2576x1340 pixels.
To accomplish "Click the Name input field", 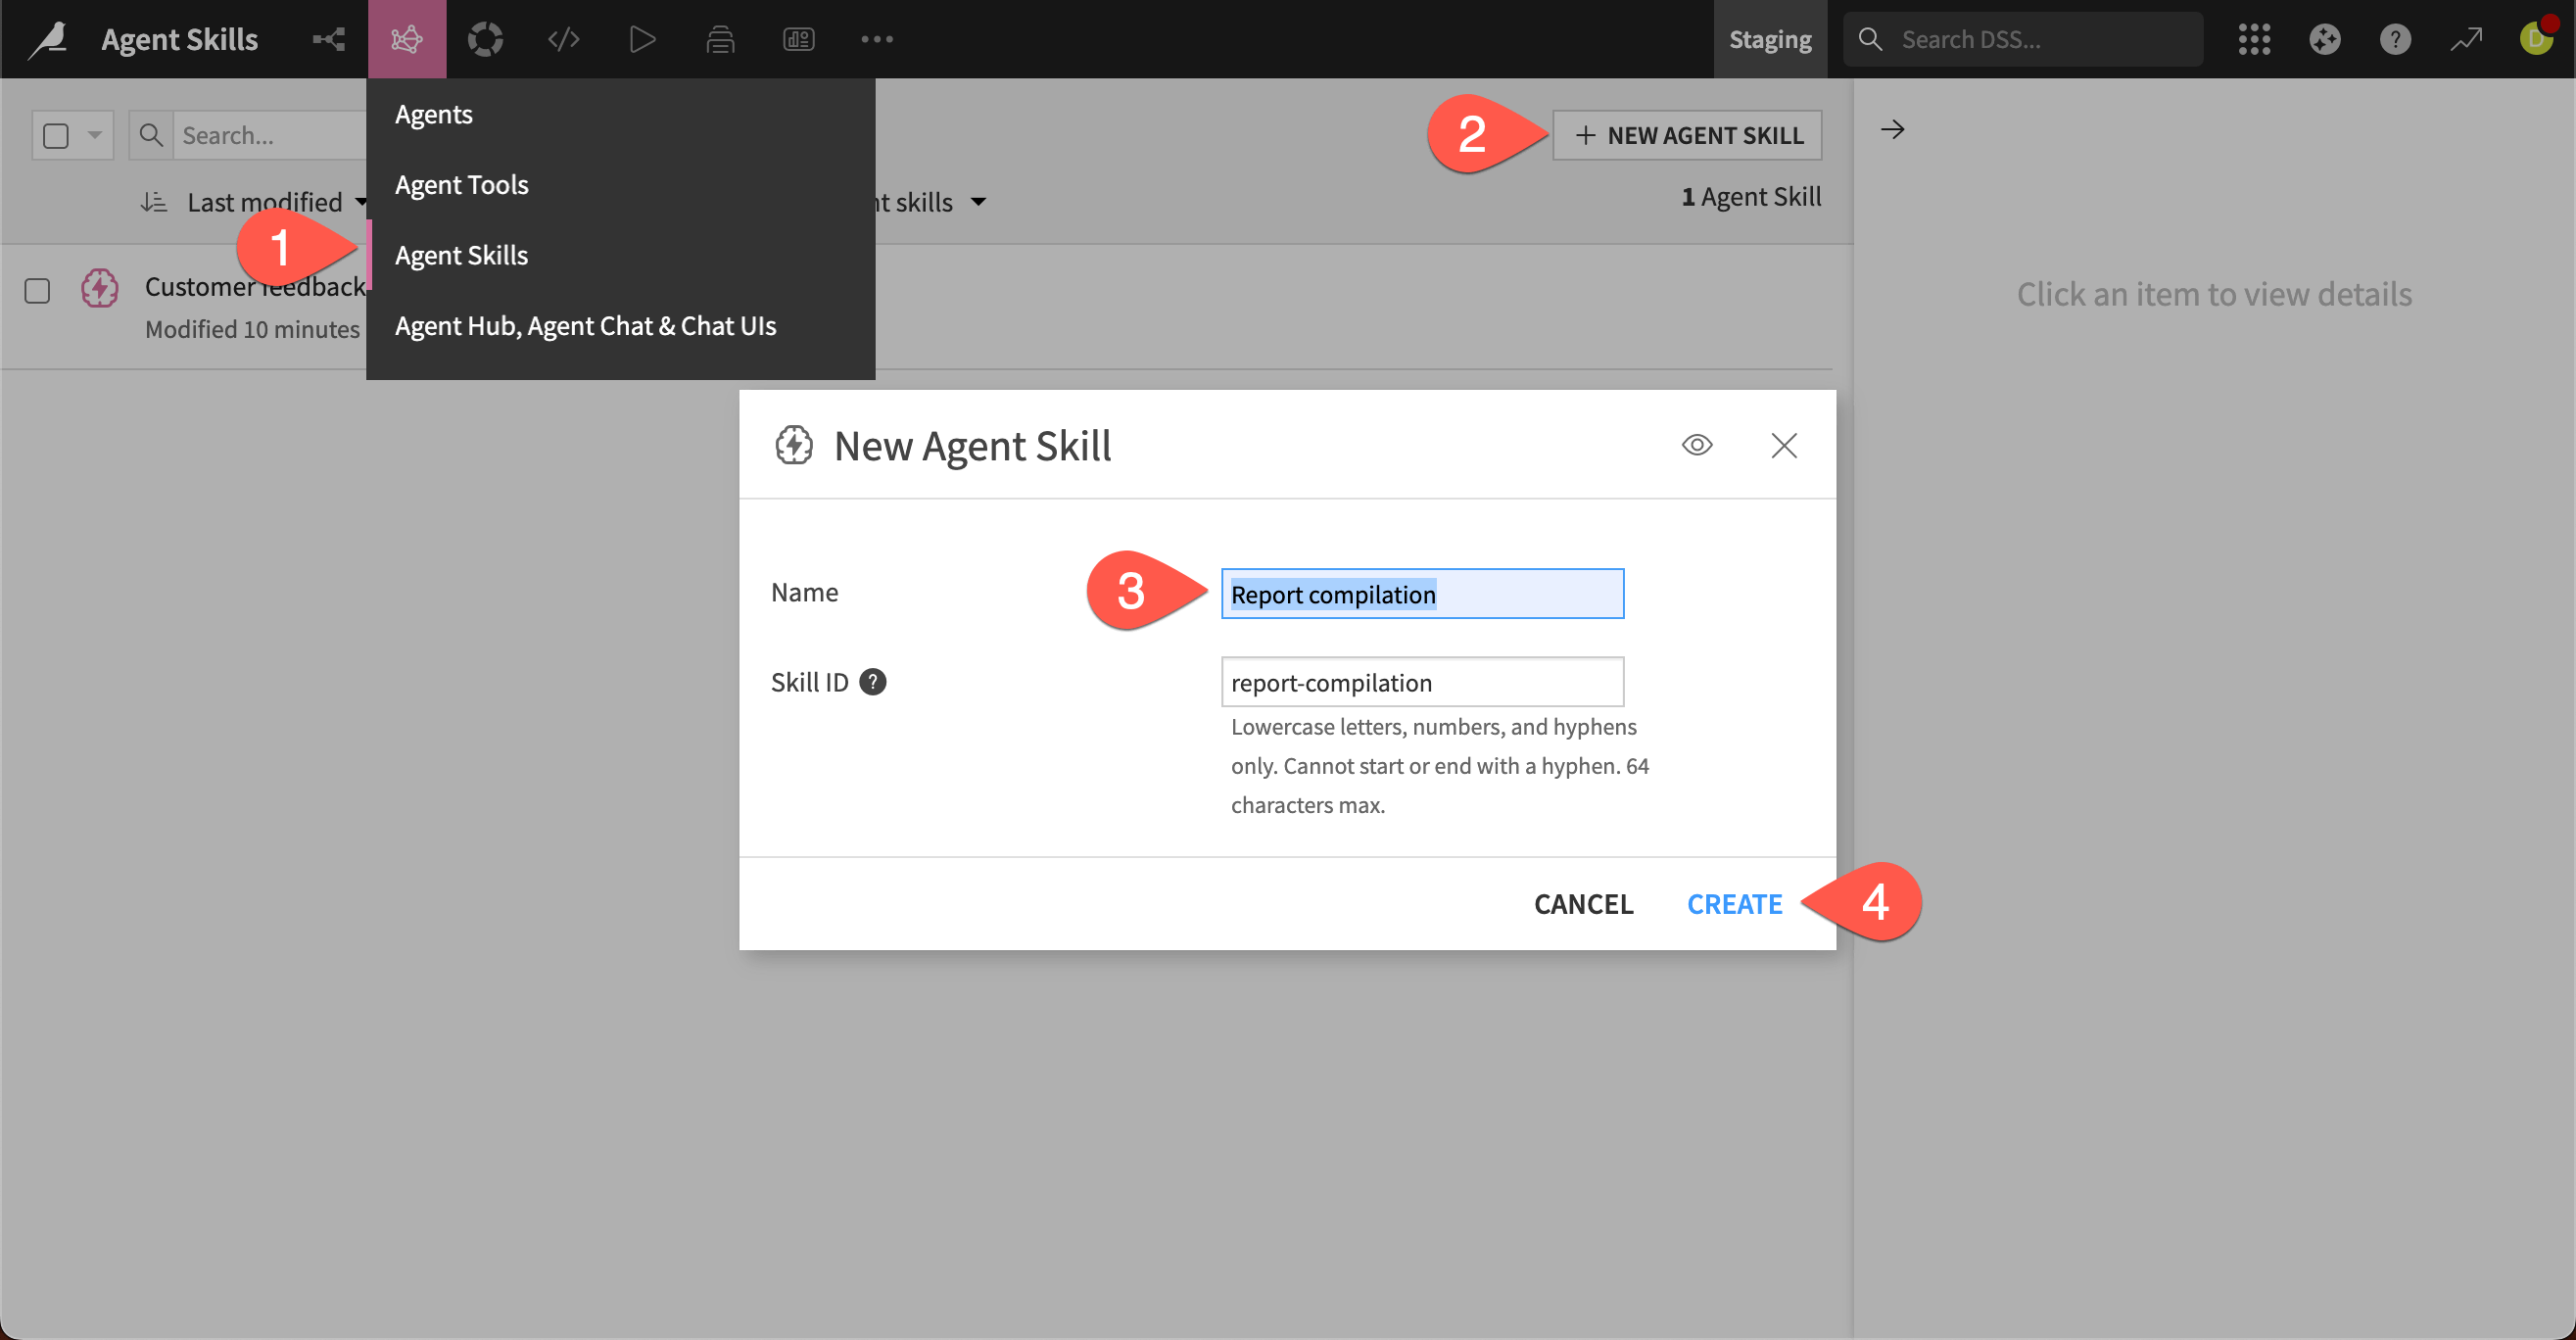I will 1422,594.
